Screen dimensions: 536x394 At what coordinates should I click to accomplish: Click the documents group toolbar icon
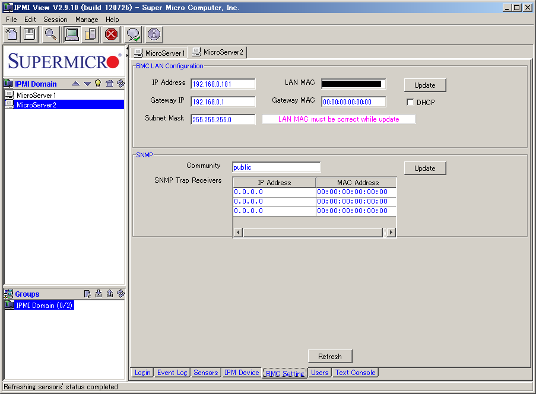coord(90,34)
